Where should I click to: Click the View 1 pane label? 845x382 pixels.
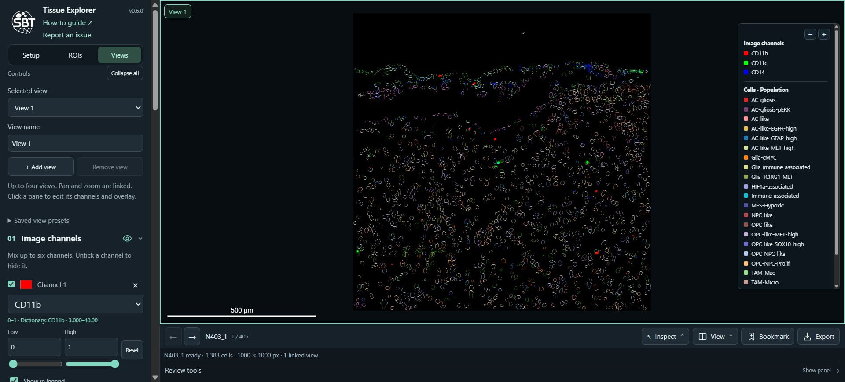pos(178,12)
